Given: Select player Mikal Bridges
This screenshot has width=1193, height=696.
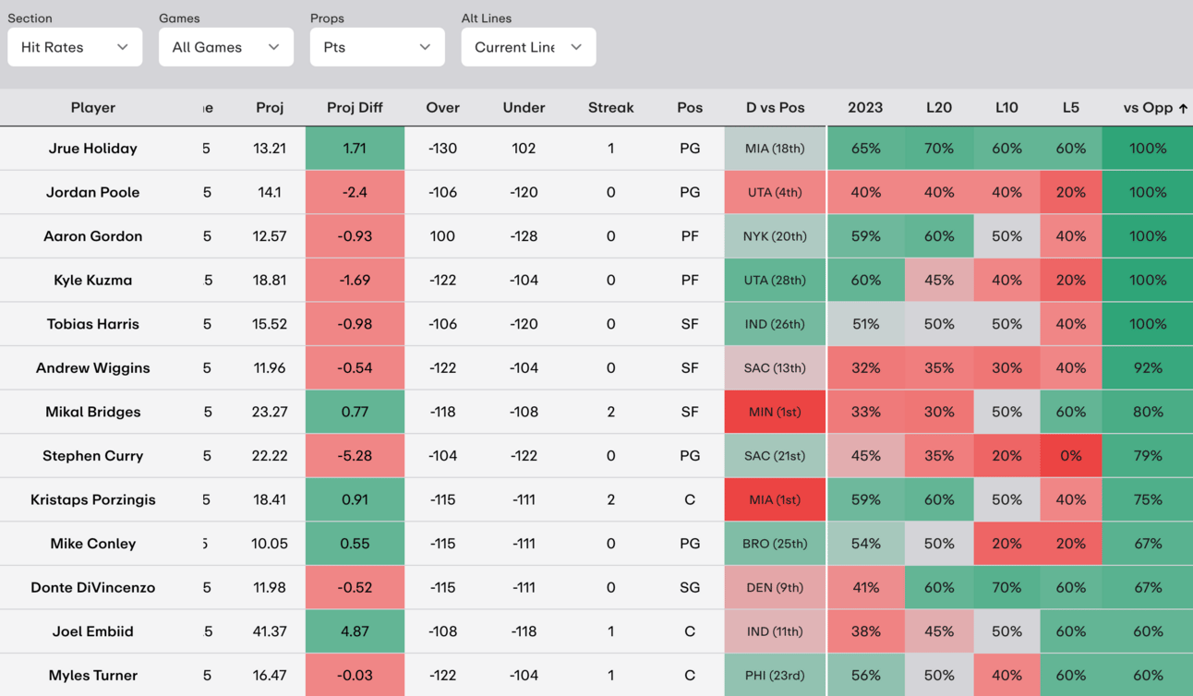Looking at the screenshot, I should coord(93,412).
